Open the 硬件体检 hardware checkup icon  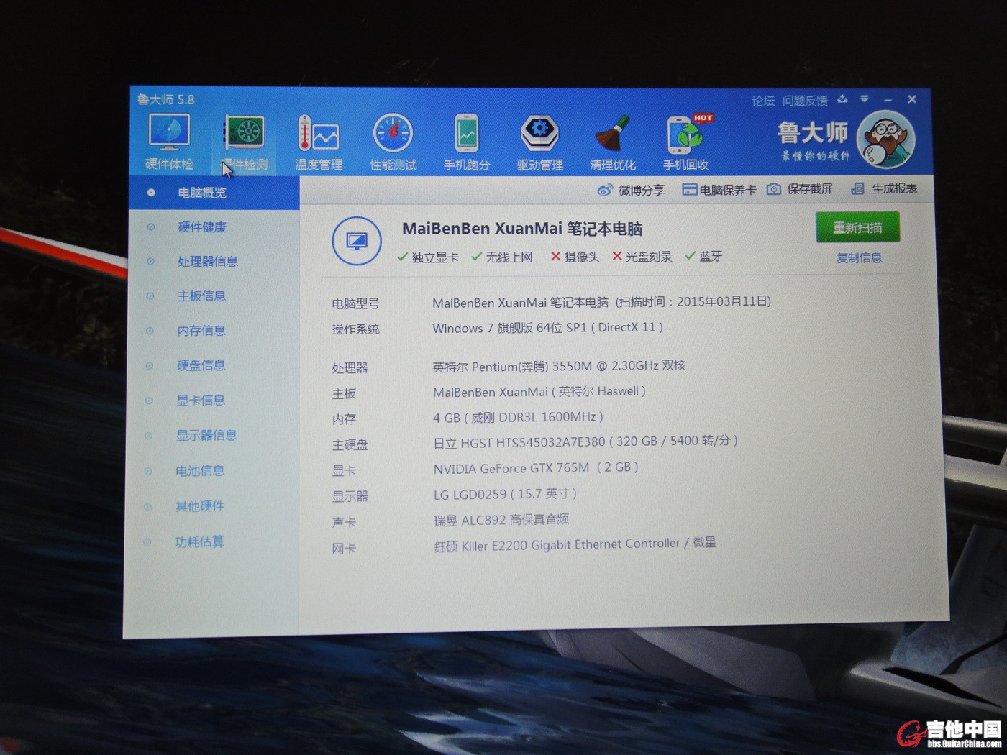170,142
